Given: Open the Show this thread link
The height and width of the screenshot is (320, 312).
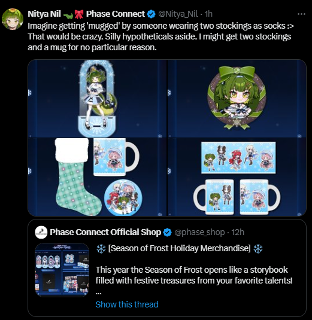Looking at the screenshot, I should pos(127,304).
